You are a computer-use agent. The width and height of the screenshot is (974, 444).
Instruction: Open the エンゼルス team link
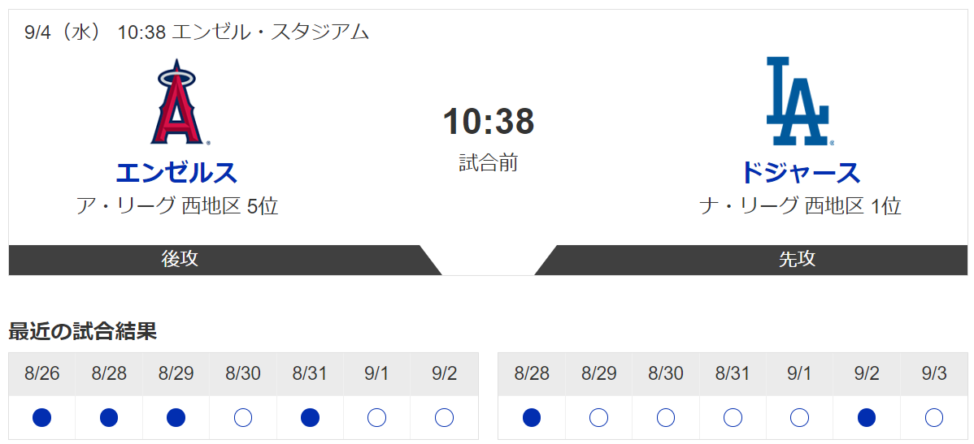(176, 172)
